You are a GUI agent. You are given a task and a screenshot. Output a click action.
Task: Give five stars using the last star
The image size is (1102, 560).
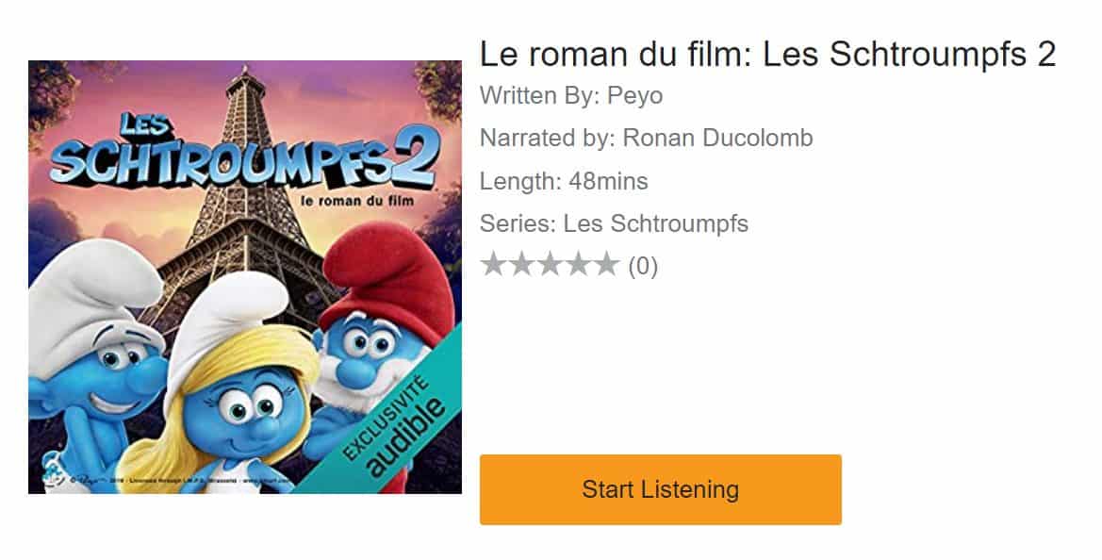[605, 265]
